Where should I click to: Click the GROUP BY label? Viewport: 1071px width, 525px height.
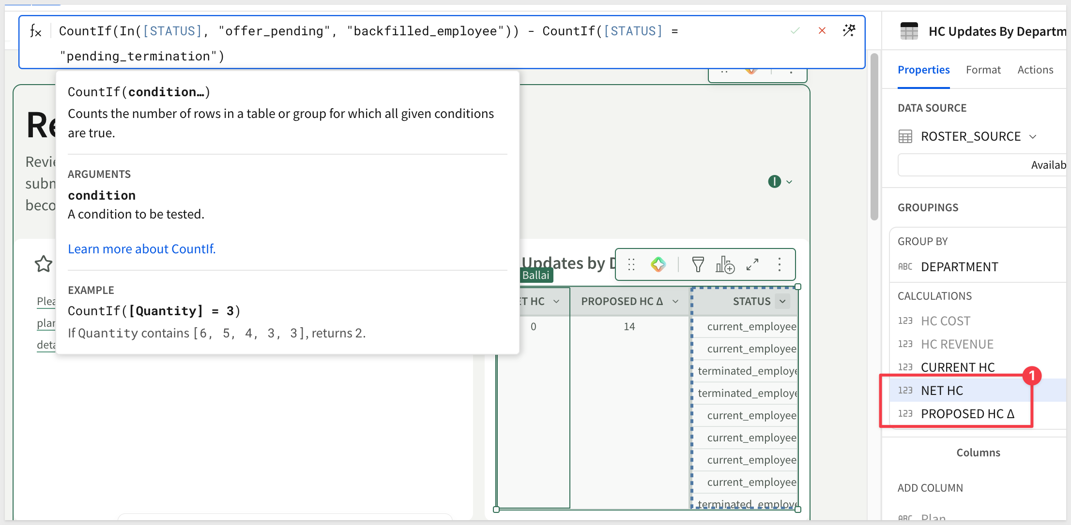922,242
